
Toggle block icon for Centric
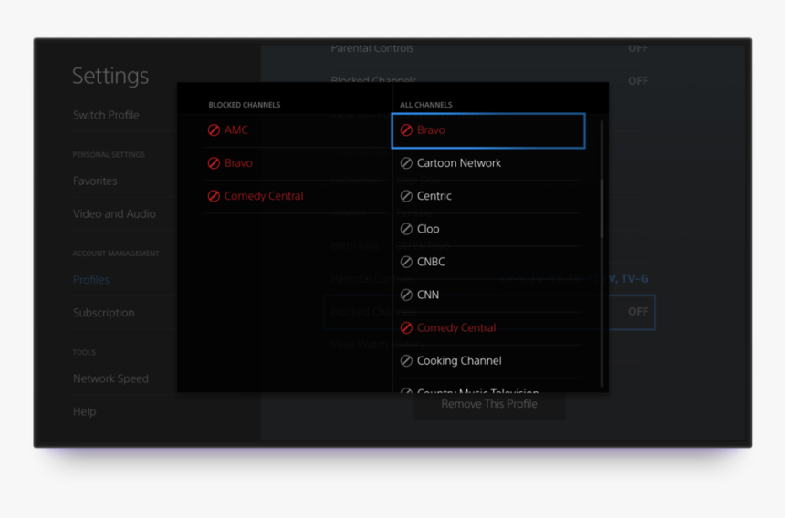[x=406, y=196]
